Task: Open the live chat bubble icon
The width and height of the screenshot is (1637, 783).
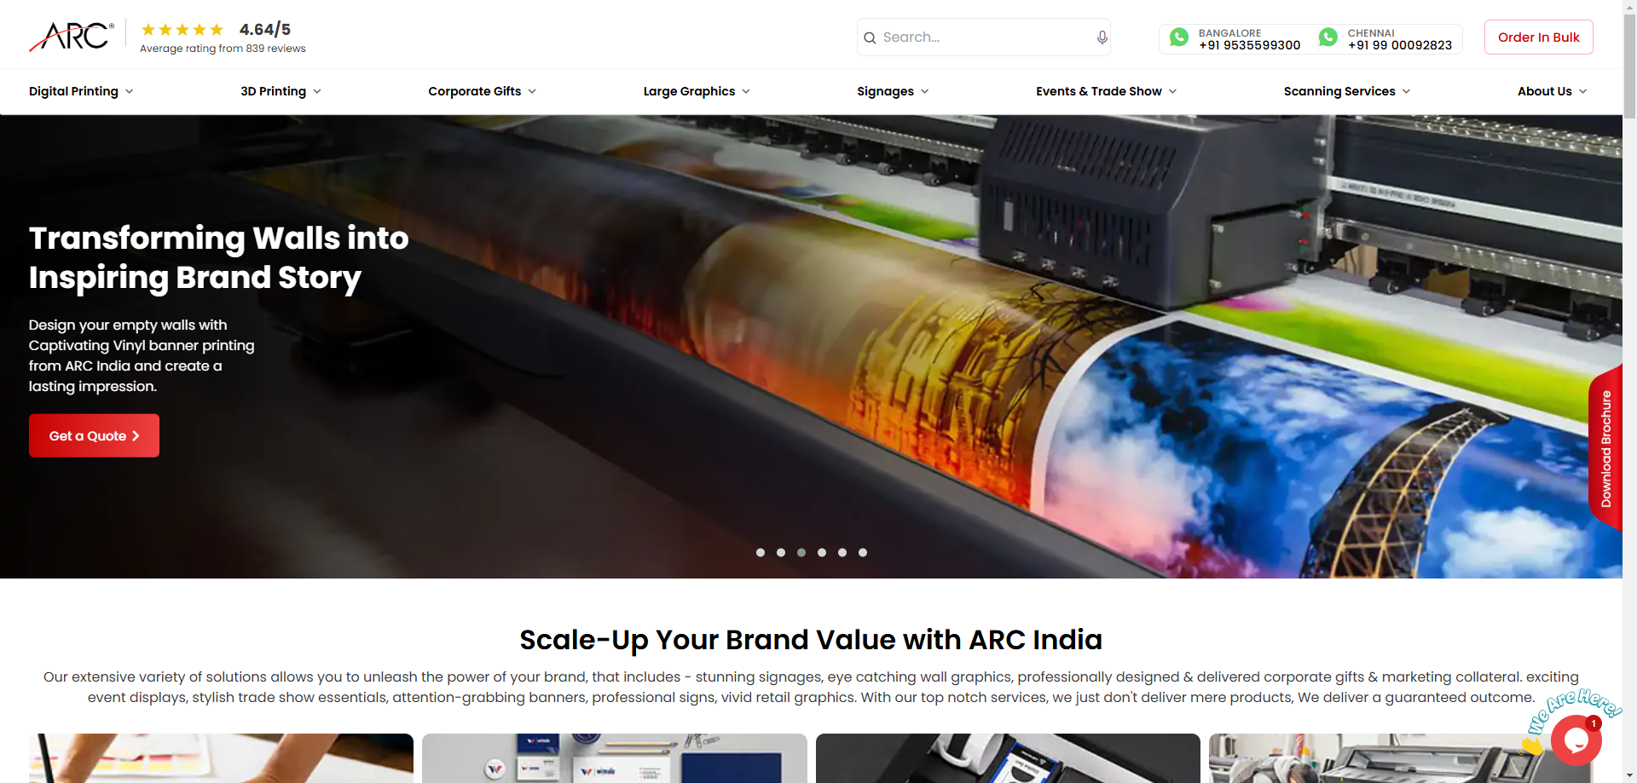Action: tap(1576, 740)
